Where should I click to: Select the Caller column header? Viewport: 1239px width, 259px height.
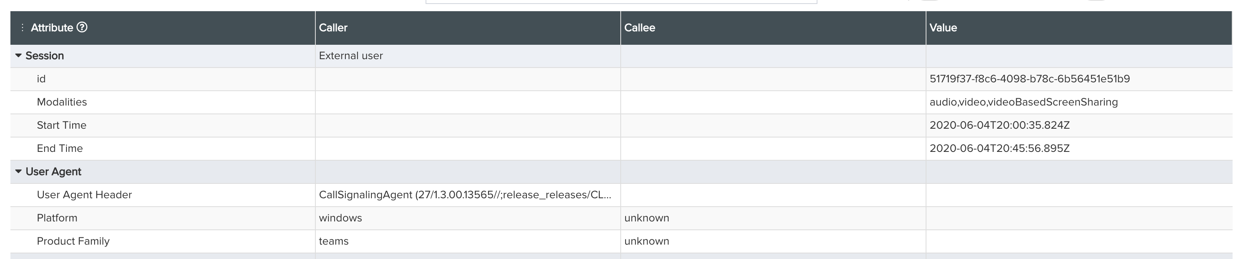tap(333, 27)
